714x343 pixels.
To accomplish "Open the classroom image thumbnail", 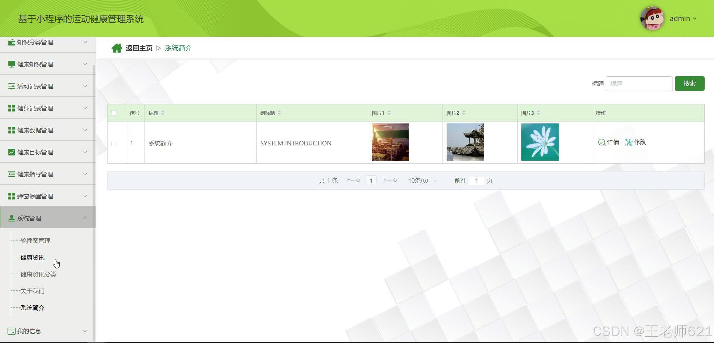I will 391,142.
